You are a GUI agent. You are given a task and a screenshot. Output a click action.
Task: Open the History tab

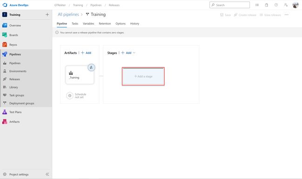click(134, 24)
